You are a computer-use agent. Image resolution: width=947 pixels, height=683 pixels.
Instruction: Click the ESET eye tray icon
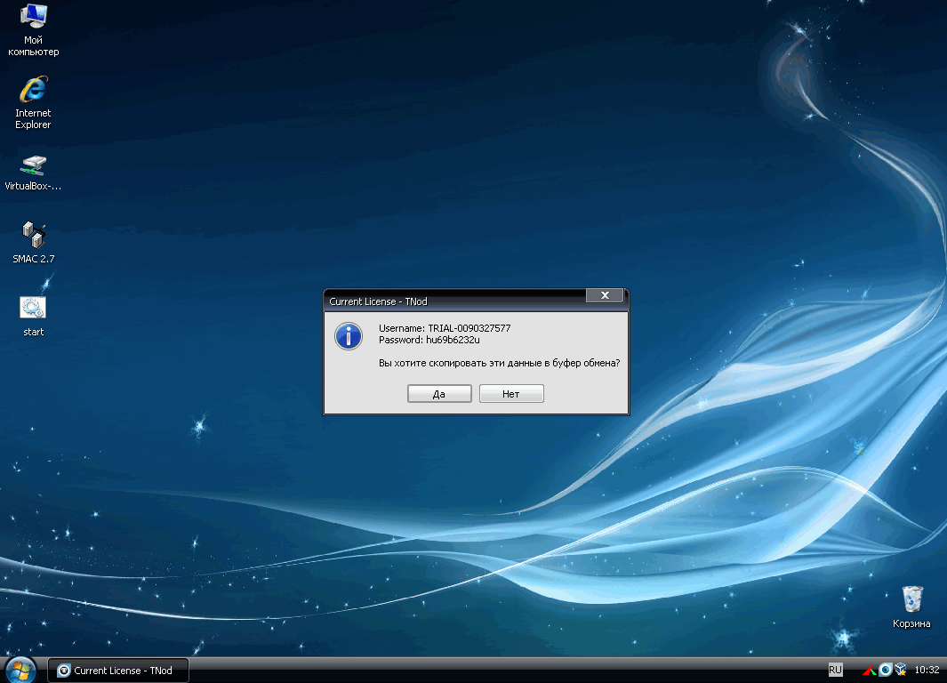point(886,670)
